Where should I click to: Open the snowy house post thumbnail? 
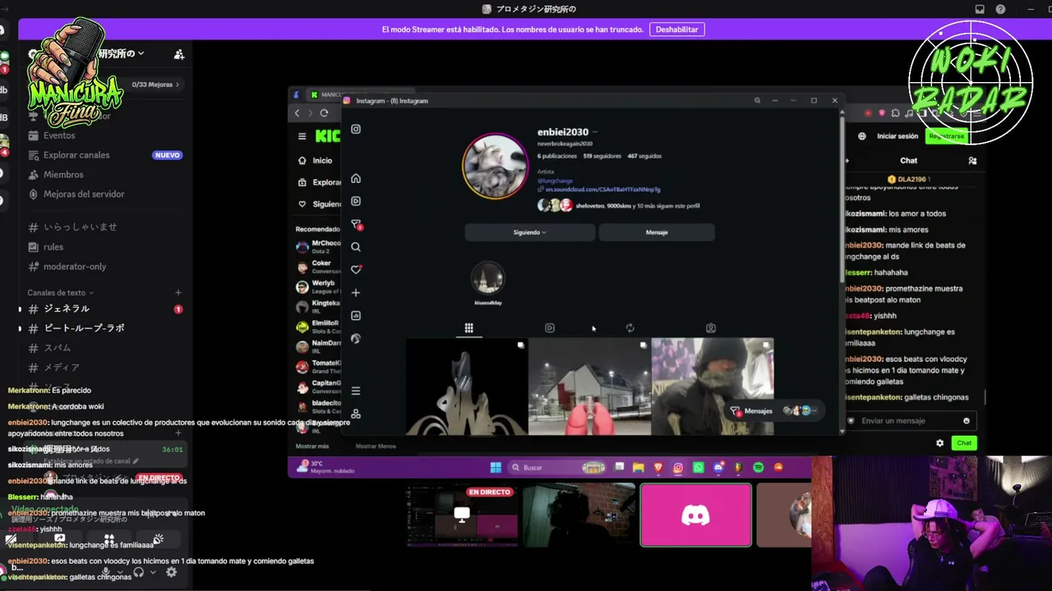(x=589, y=387)
